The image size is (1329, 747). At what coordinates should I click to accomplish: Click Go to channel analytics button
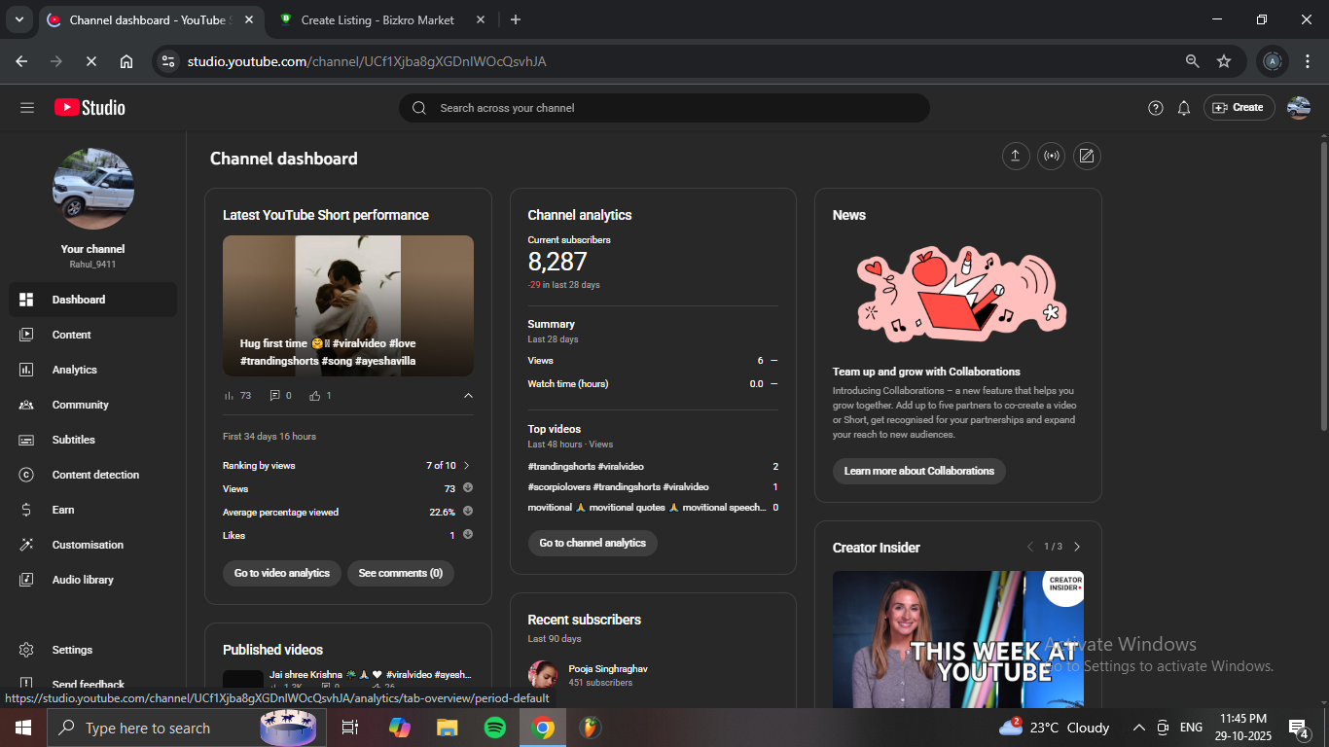[593, 543]
